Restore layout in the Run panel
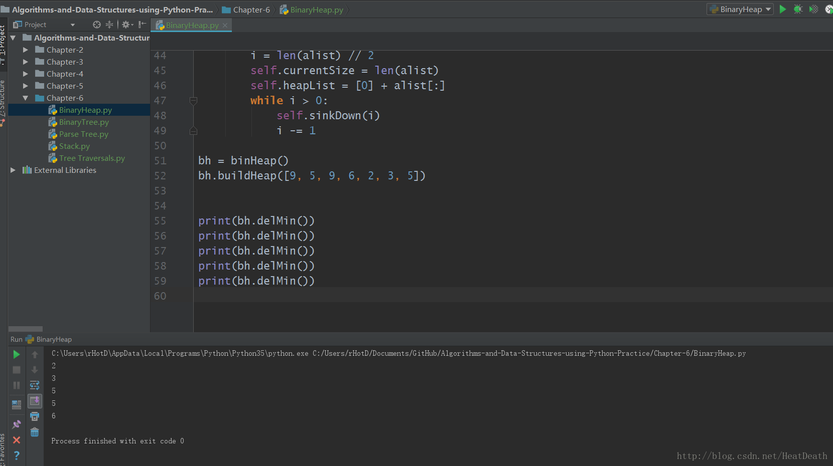 17,404
